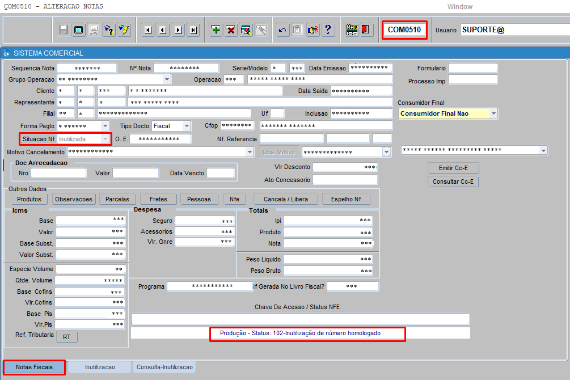570x380 pixels.
Task: Click the red X delete record icon
Action: 231,30
